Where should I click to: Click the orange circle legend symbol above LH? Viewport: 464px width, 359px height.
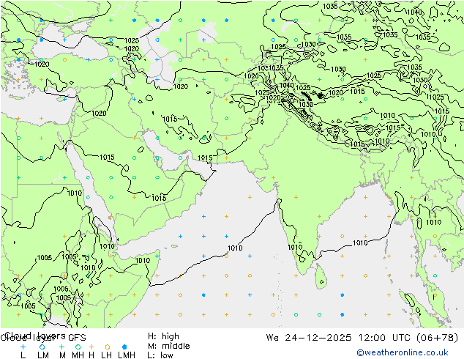pos(107,347)
